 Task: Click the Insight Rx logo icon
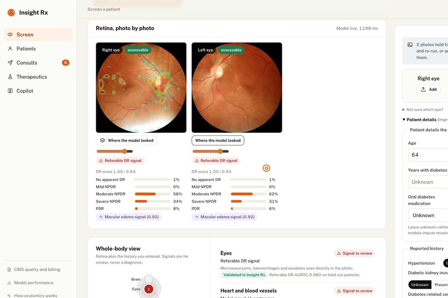click(x=11, y=13)
